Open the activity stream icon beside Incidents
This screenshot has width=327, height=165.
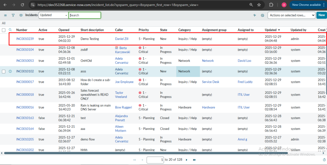pos(21,15)
